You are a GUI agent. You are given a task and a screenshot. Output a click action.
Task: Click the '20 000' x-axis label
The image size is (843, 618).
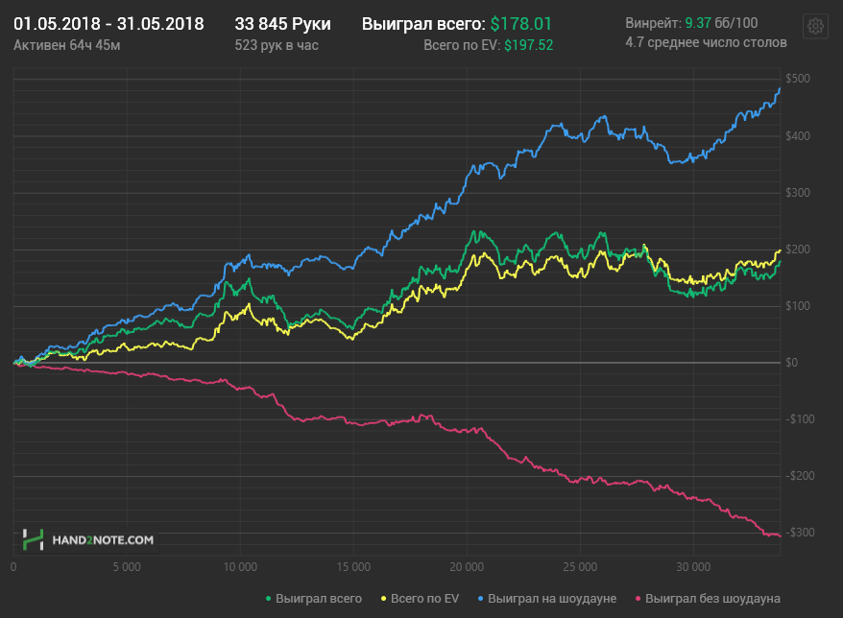[468, 567]
